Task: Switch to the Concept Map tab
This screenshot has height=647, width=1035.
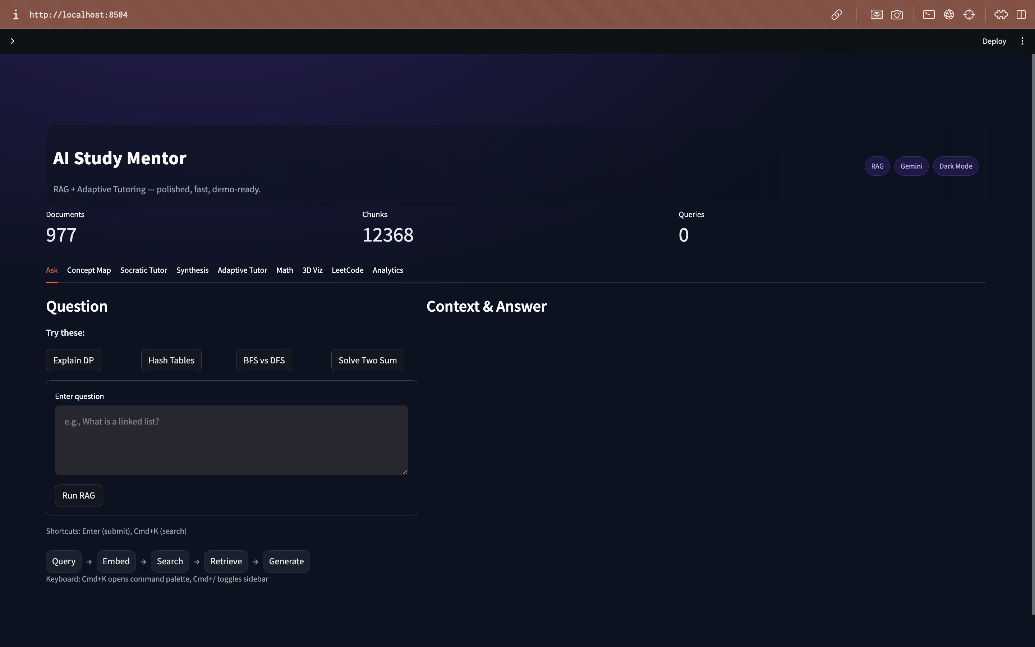Action: coord(89,270)
